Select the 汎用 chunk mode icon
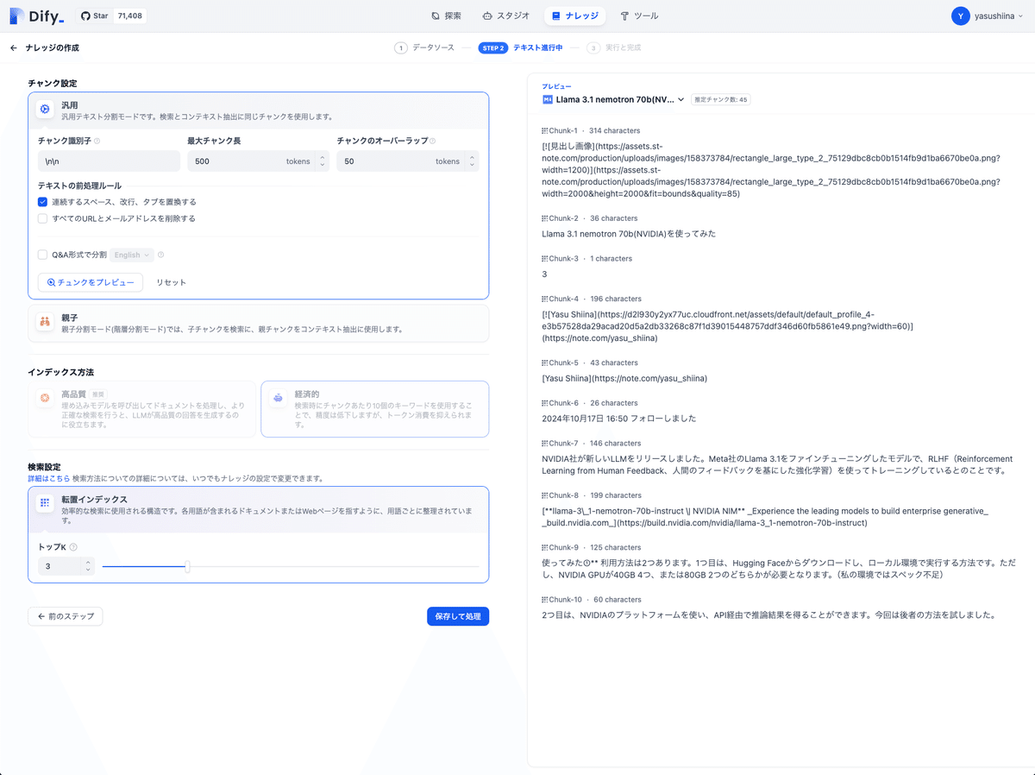1035x775 pixels. coord(45,110)
